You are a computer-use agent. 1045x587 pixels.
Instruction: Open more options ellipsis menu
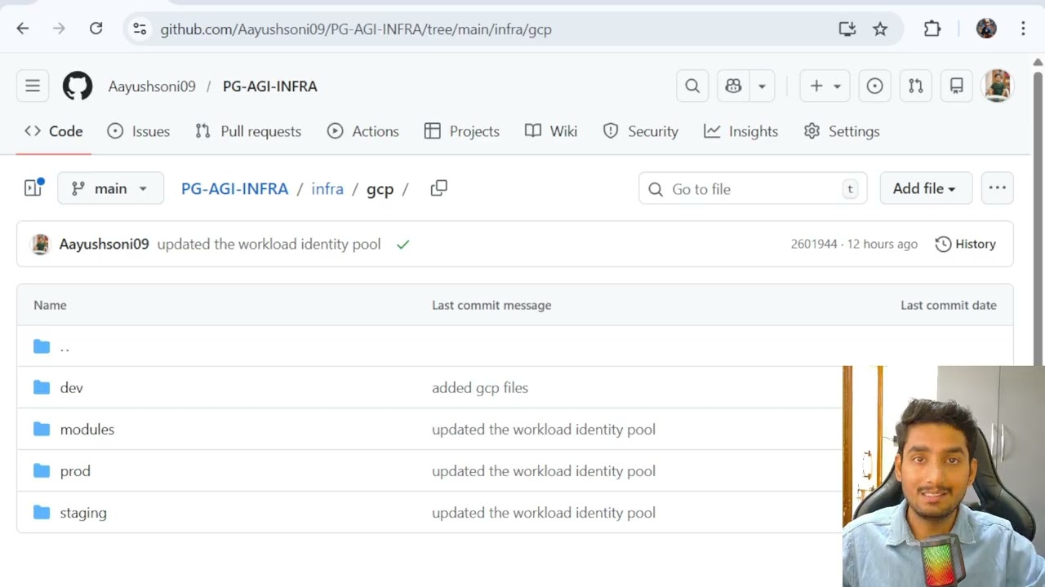point(998,188)
